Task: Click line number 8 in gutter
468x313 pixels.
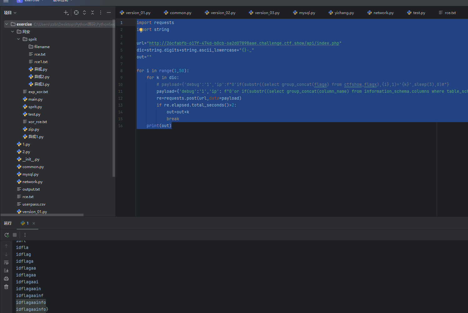Action: coord(121,71)
